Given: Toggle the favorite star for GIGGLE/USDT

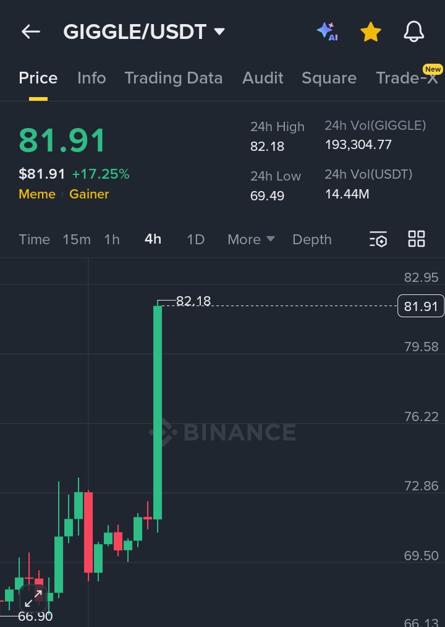Looking at the screenshot, I should pyautogui.click(x=371, y=32).
